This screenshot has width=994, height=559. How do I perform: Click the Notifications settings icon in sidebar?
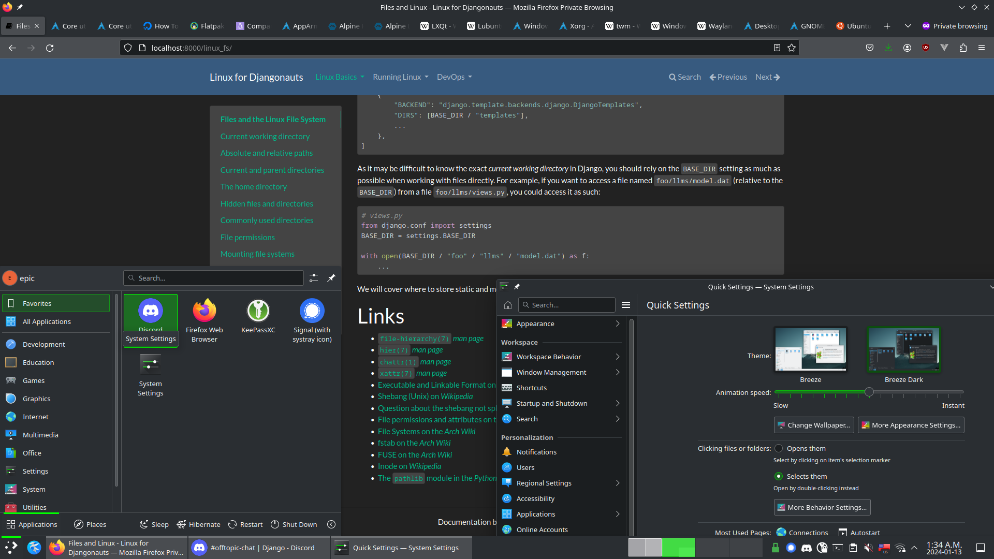coord(507,451)
